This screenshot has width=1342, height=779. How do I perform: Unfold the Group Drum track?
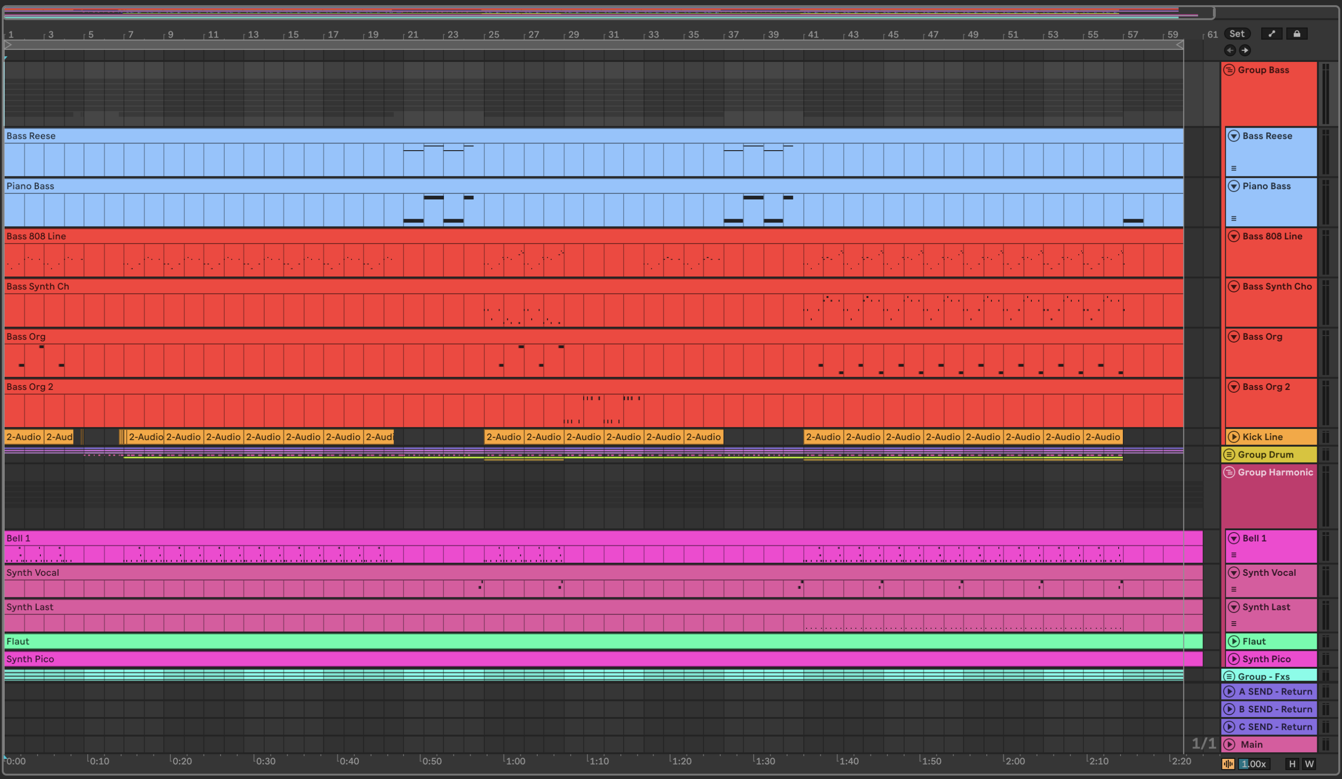pyautogui.click(x=1229, y=454)
